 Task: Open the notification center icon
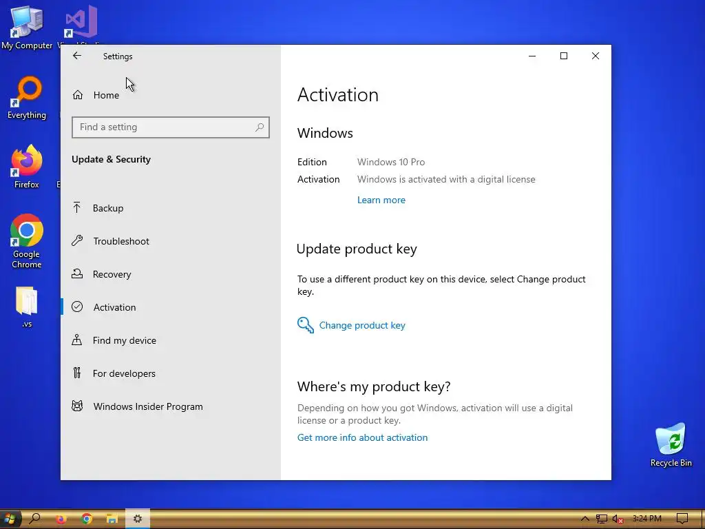[x=682, y=519]
